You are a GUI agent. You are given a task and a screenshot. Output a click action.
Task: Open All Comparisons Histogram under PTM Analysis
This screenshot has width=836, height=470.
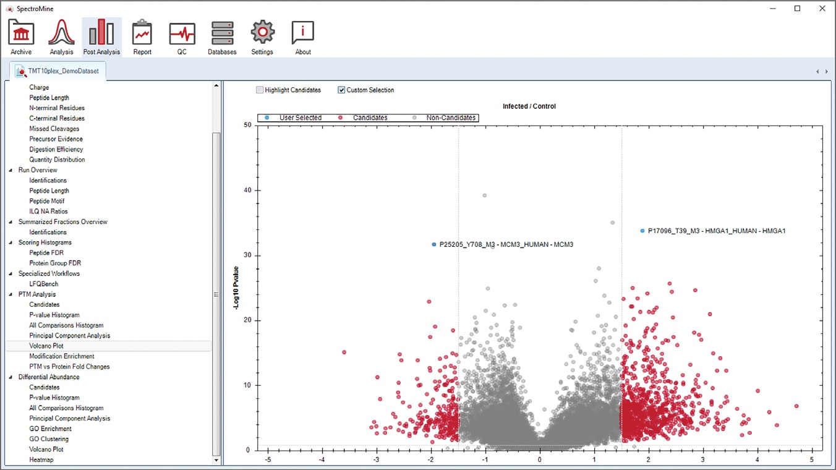point(66,325)
